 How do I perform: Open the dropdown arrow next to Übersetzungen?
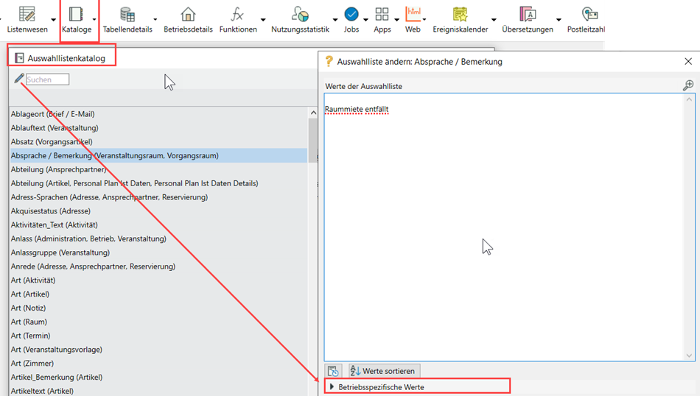(559, 19)
